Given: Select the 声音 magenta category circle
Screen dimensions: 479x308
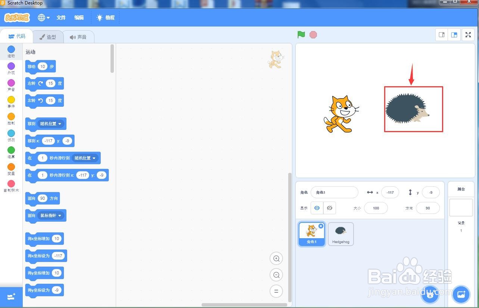Looking at the screenshot, I should point(11,83).
